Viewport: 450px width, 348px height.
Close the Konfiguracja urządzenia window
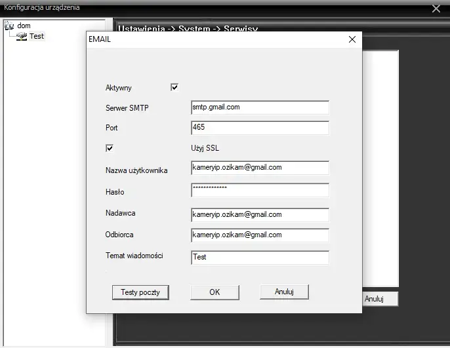click(x=436, y=9)
